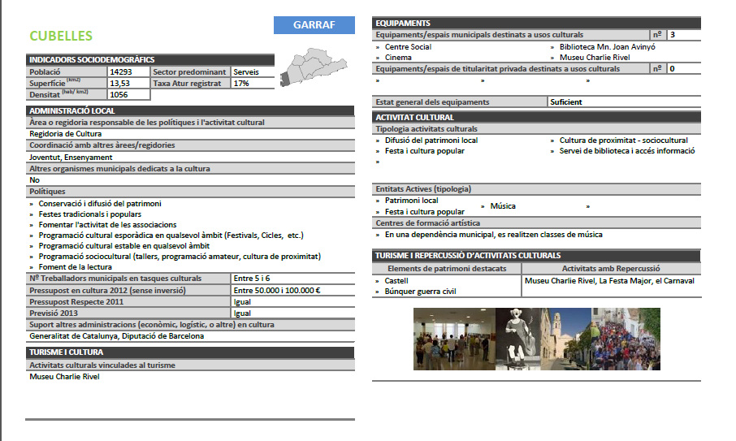The image size is (736, 441).
Task: Click the TURISME I CULTURA section header
Action: [190, 352]
